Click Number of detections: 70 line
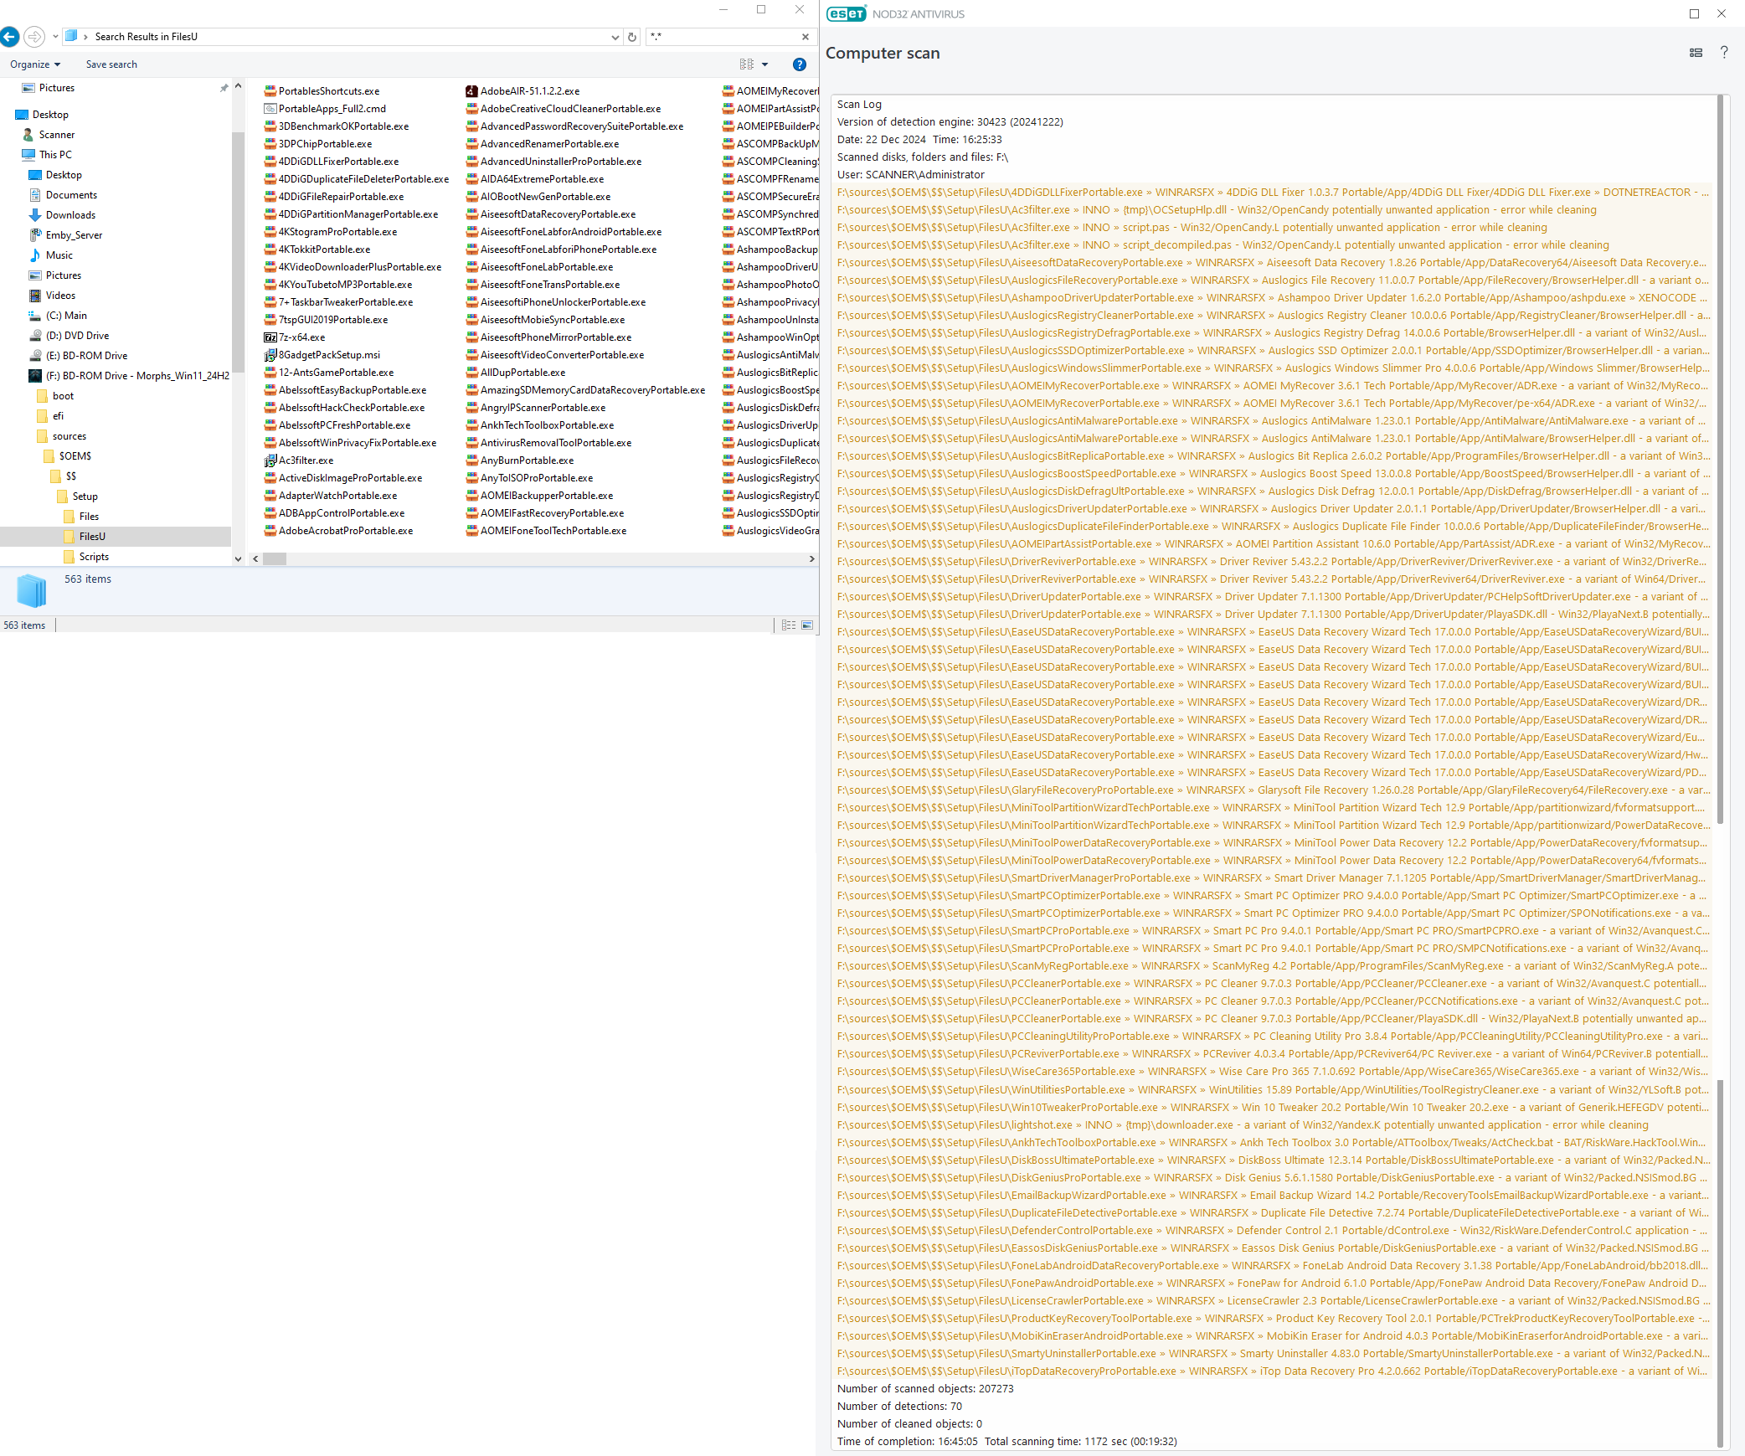The width and height of the screenshot is (1745, 1456). [x=899, y=1407]
